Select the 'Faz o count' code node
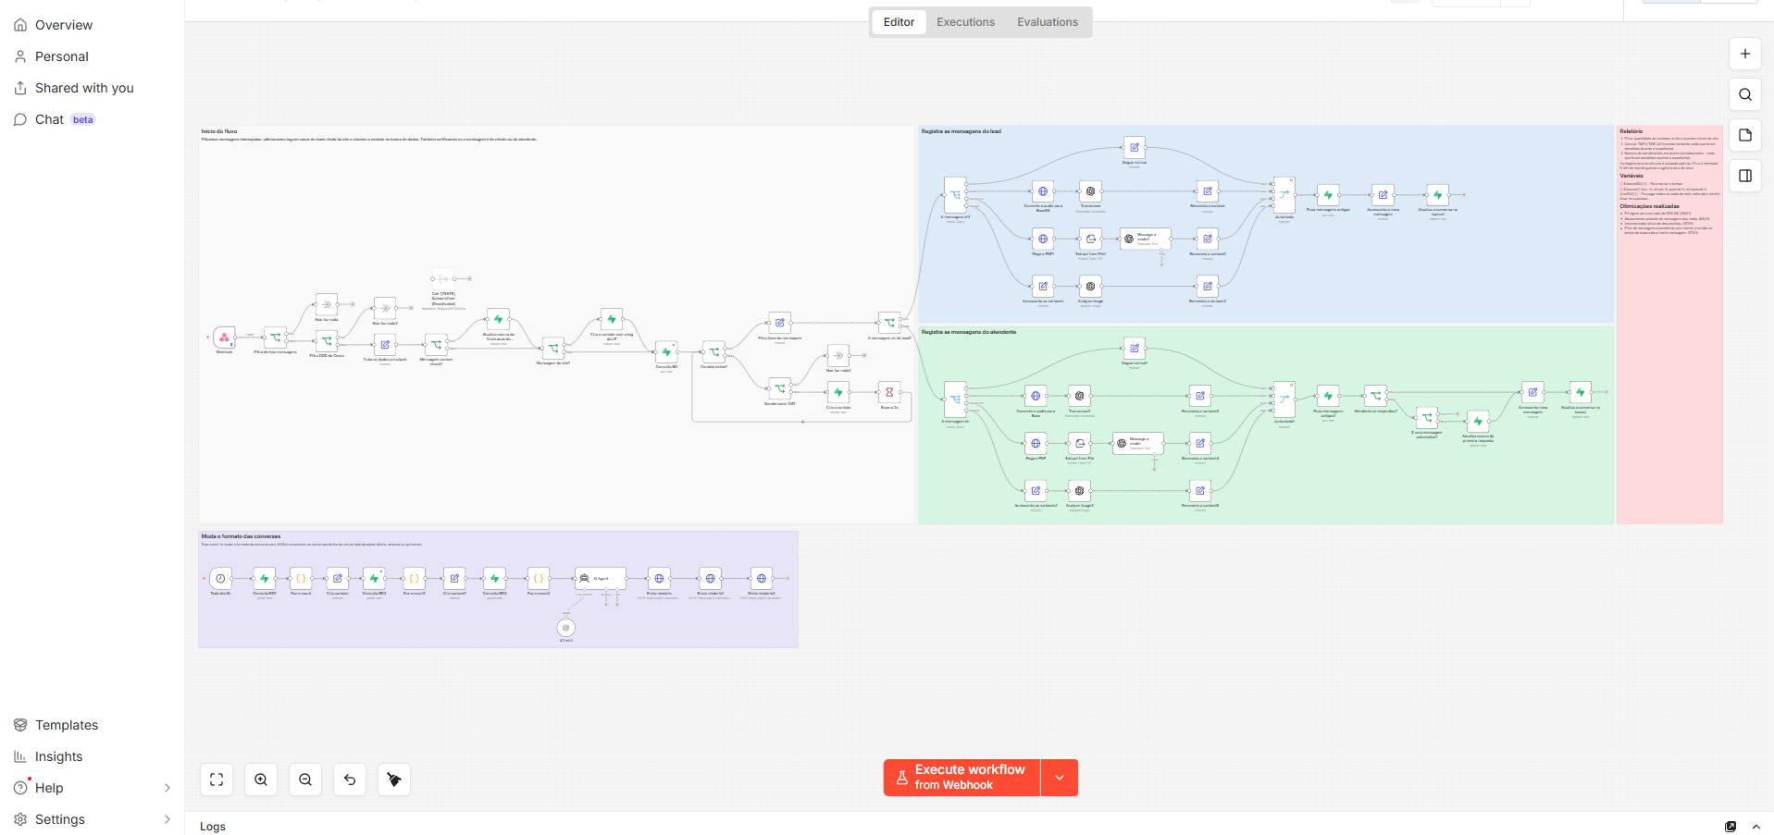The height and width of the screenshot is (835, 1774). (301, 579)
